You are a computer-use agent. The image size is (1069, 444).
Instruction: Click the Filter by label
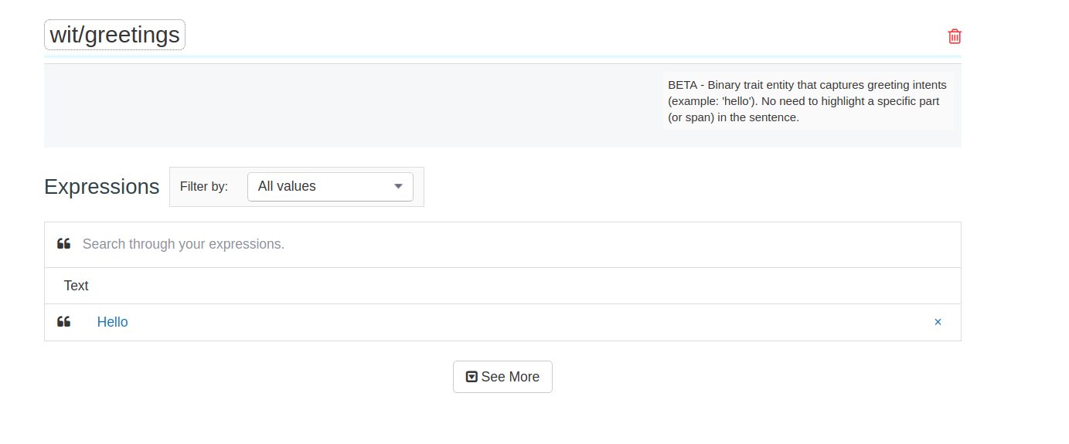pyautogui.click(x=204, y=186)
